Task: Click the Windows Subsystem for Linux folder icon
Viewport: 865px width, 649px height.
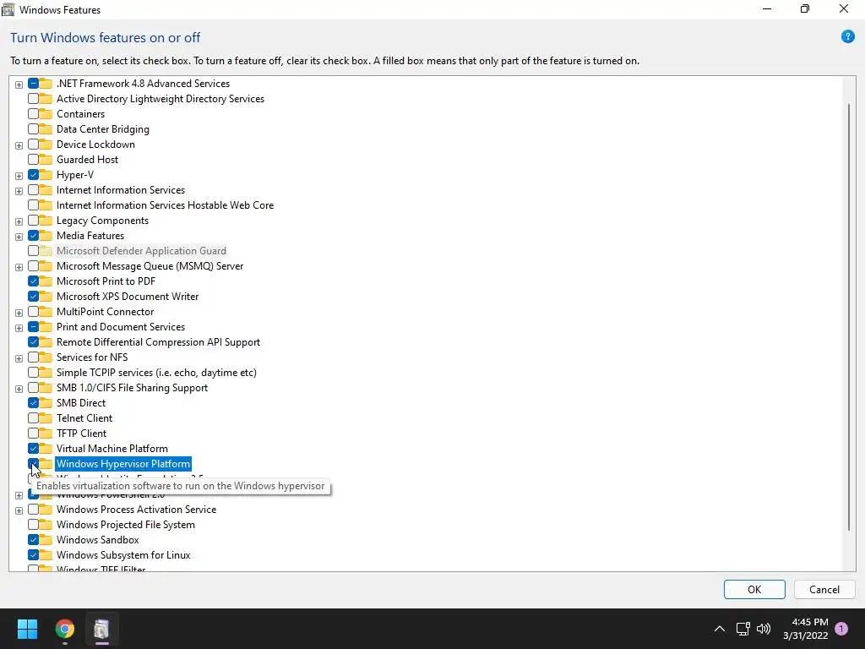Action: coord(46,555)
